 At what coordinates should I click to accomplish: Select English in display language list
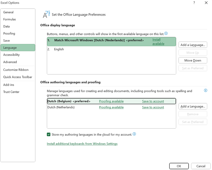point(112,49)
